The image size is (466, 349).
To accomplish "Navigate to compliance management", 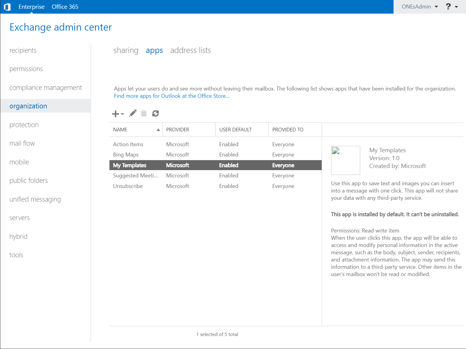I will click(45, 87).
